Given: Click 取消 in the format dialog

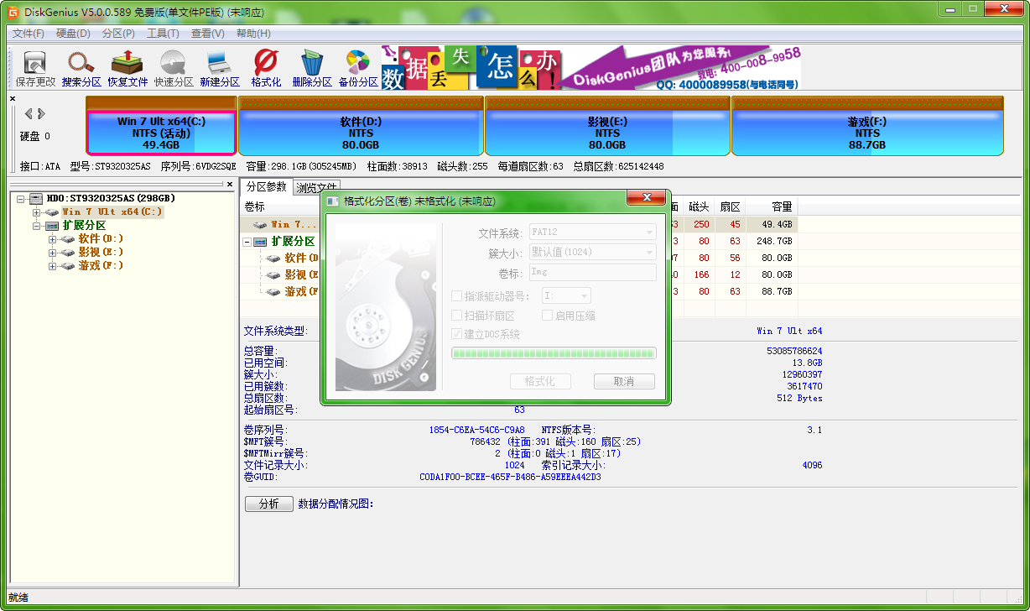Looking at the screenshot, I should click(624, 381).
